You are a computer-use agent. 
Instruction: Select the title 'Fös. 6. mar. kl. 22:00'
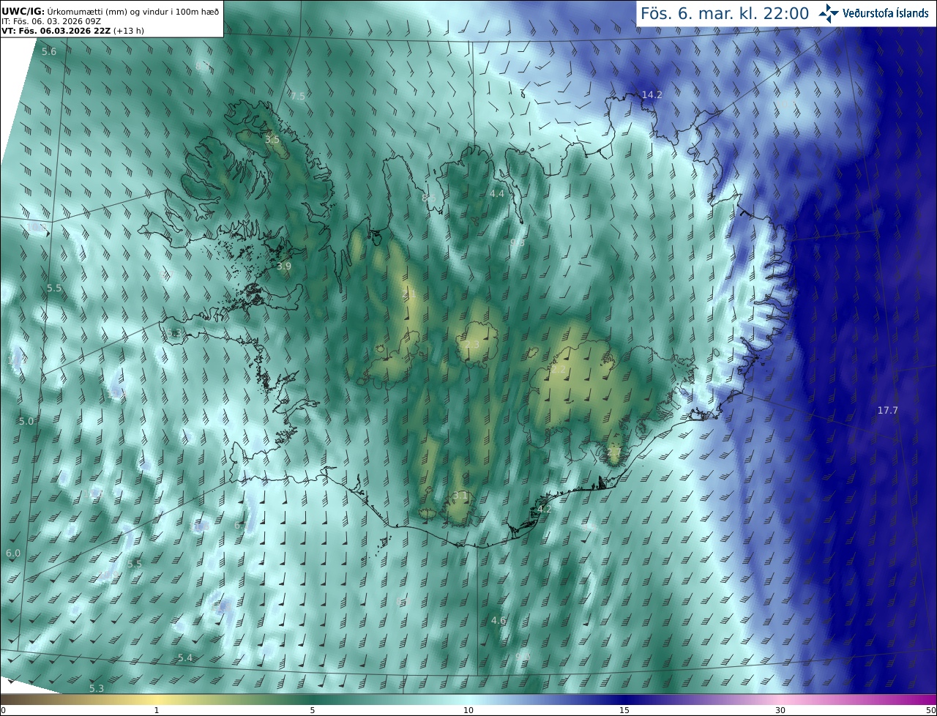(725, 13)
